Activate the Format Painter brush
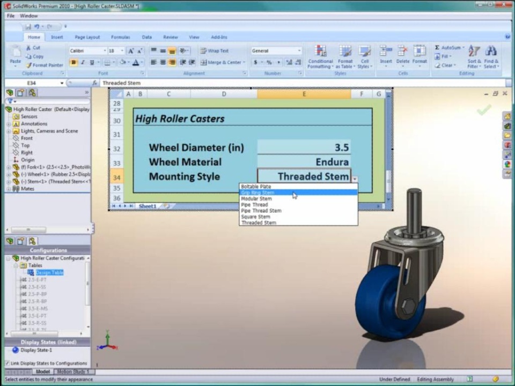This screenshot has width=515, height=386. [x=29, y=65]
